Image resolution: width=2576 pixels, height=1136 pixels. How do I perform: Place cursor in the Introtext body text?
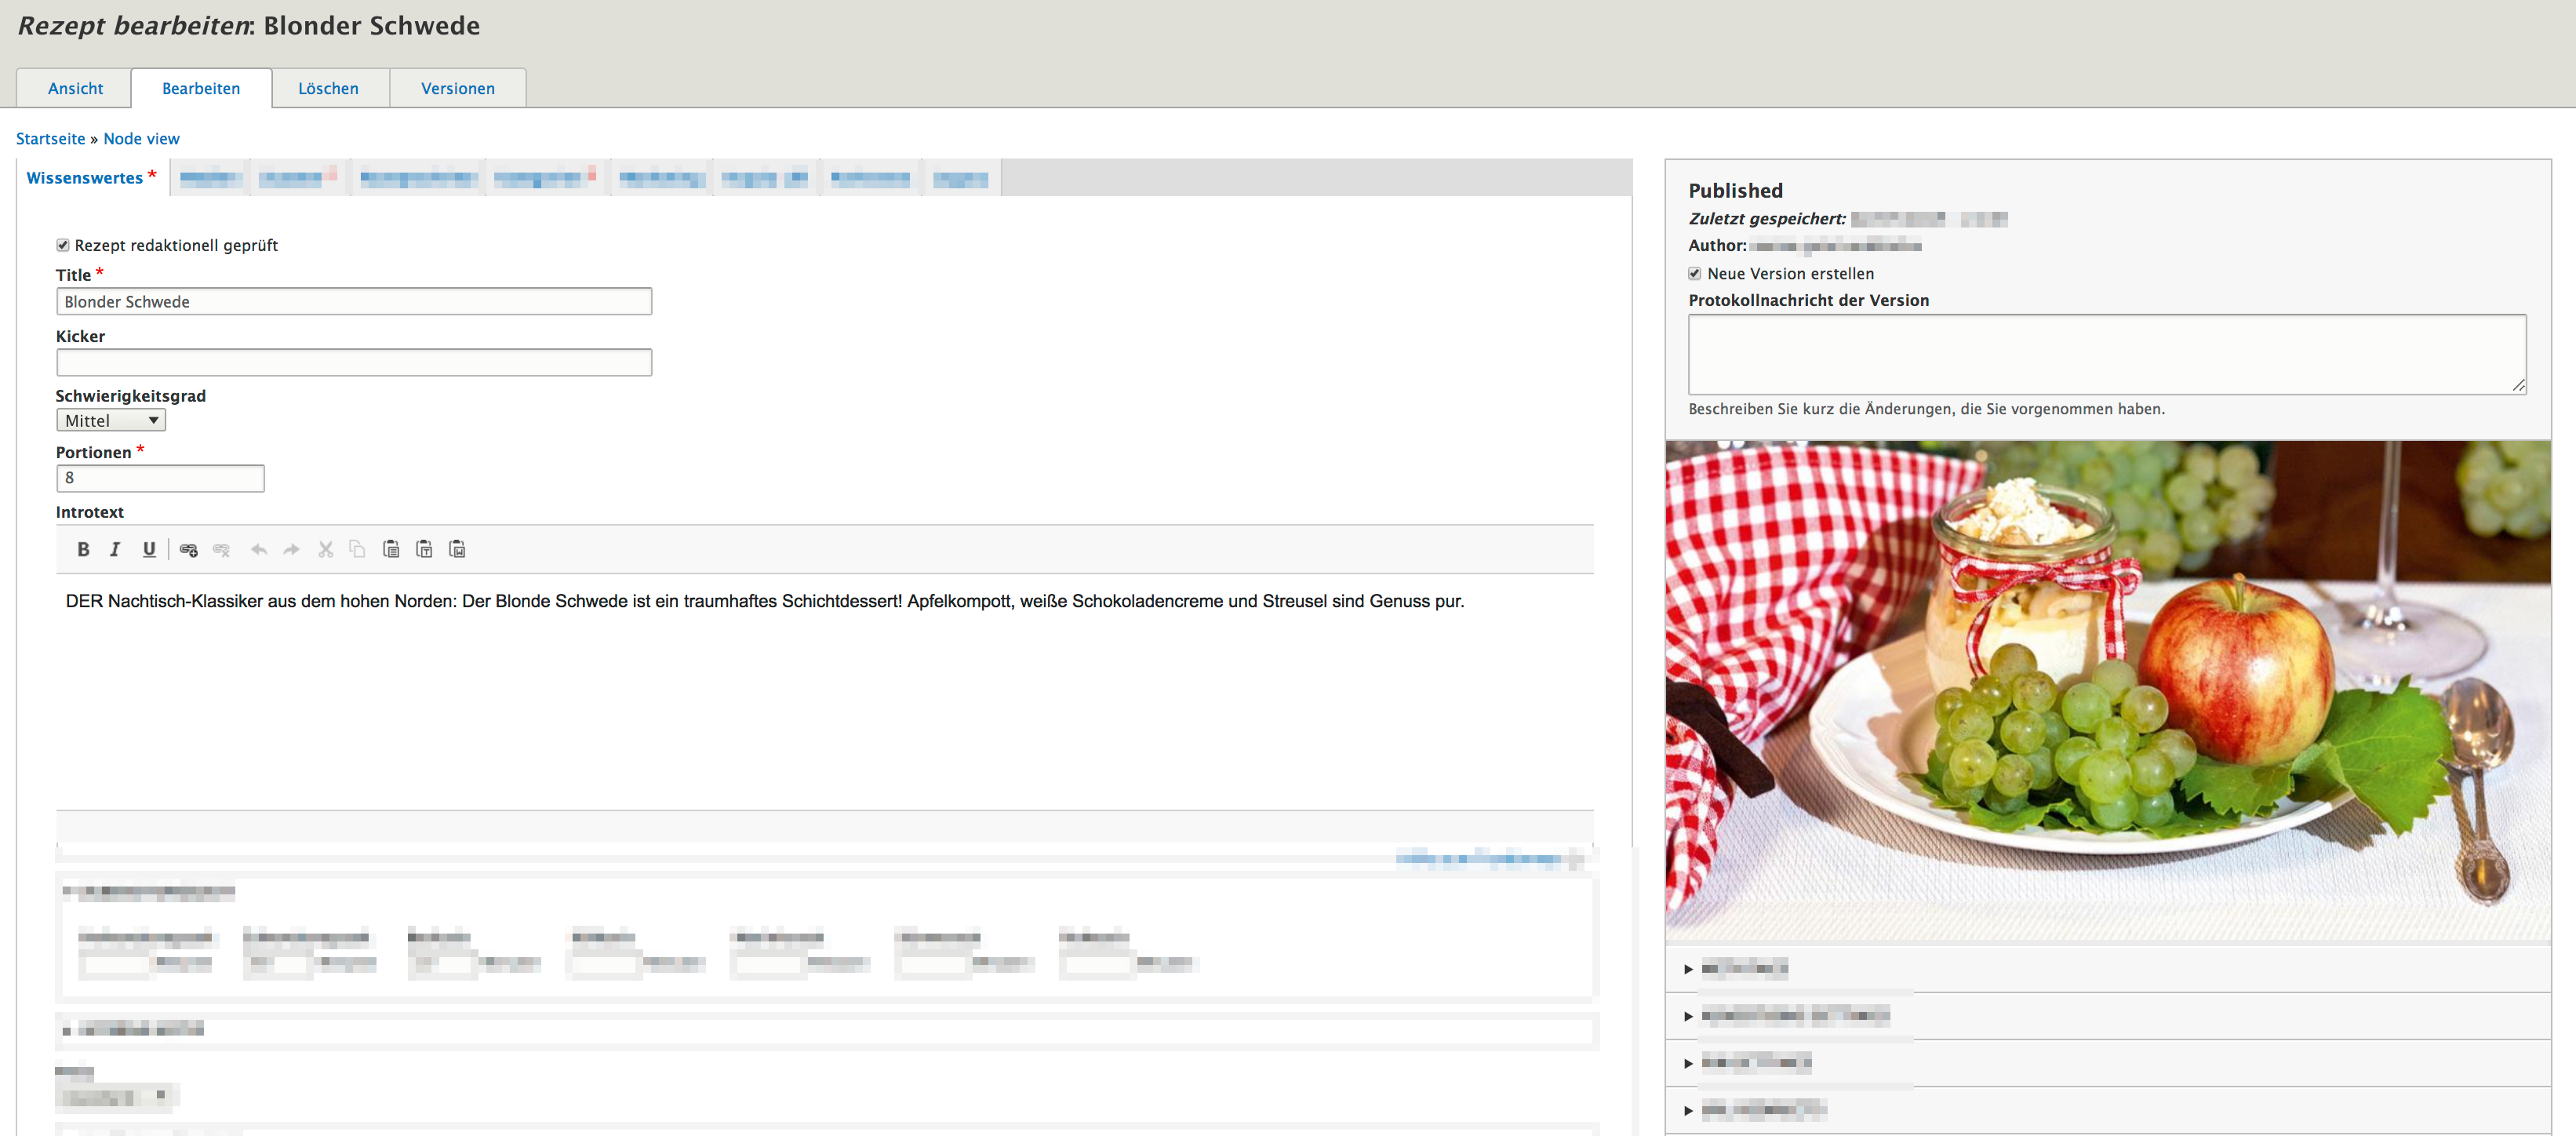(764, 601)
